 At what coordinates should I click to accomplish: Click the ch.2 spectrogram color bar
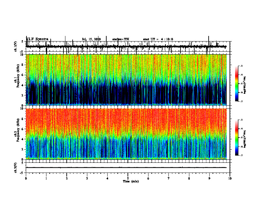tap(237, 138)
